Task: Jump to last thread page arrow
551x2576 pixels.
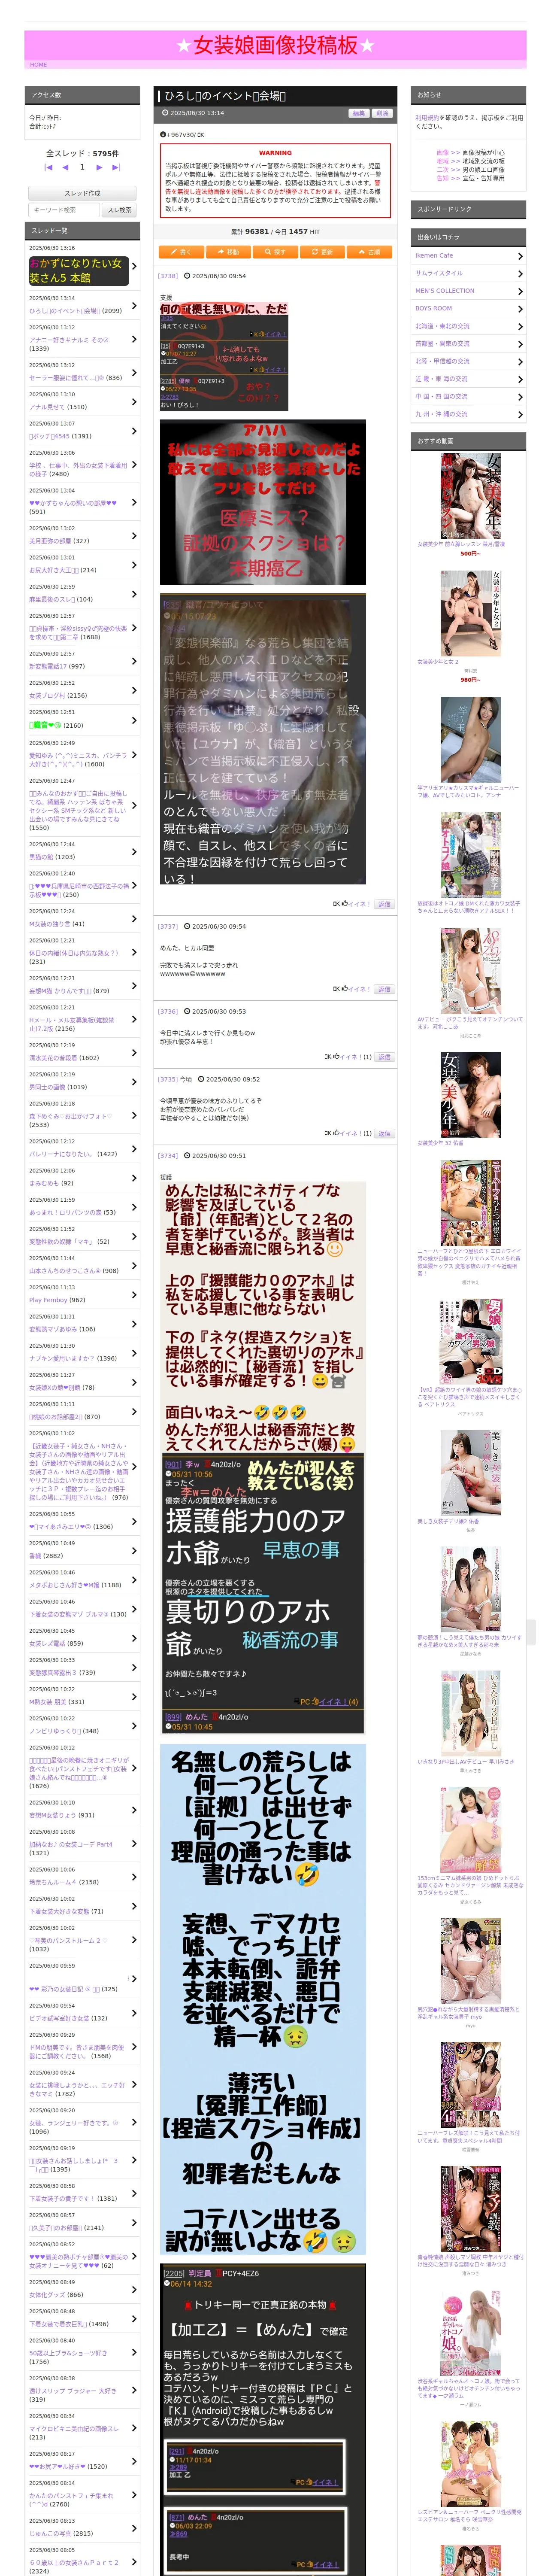Action: (x=116, y=168)
